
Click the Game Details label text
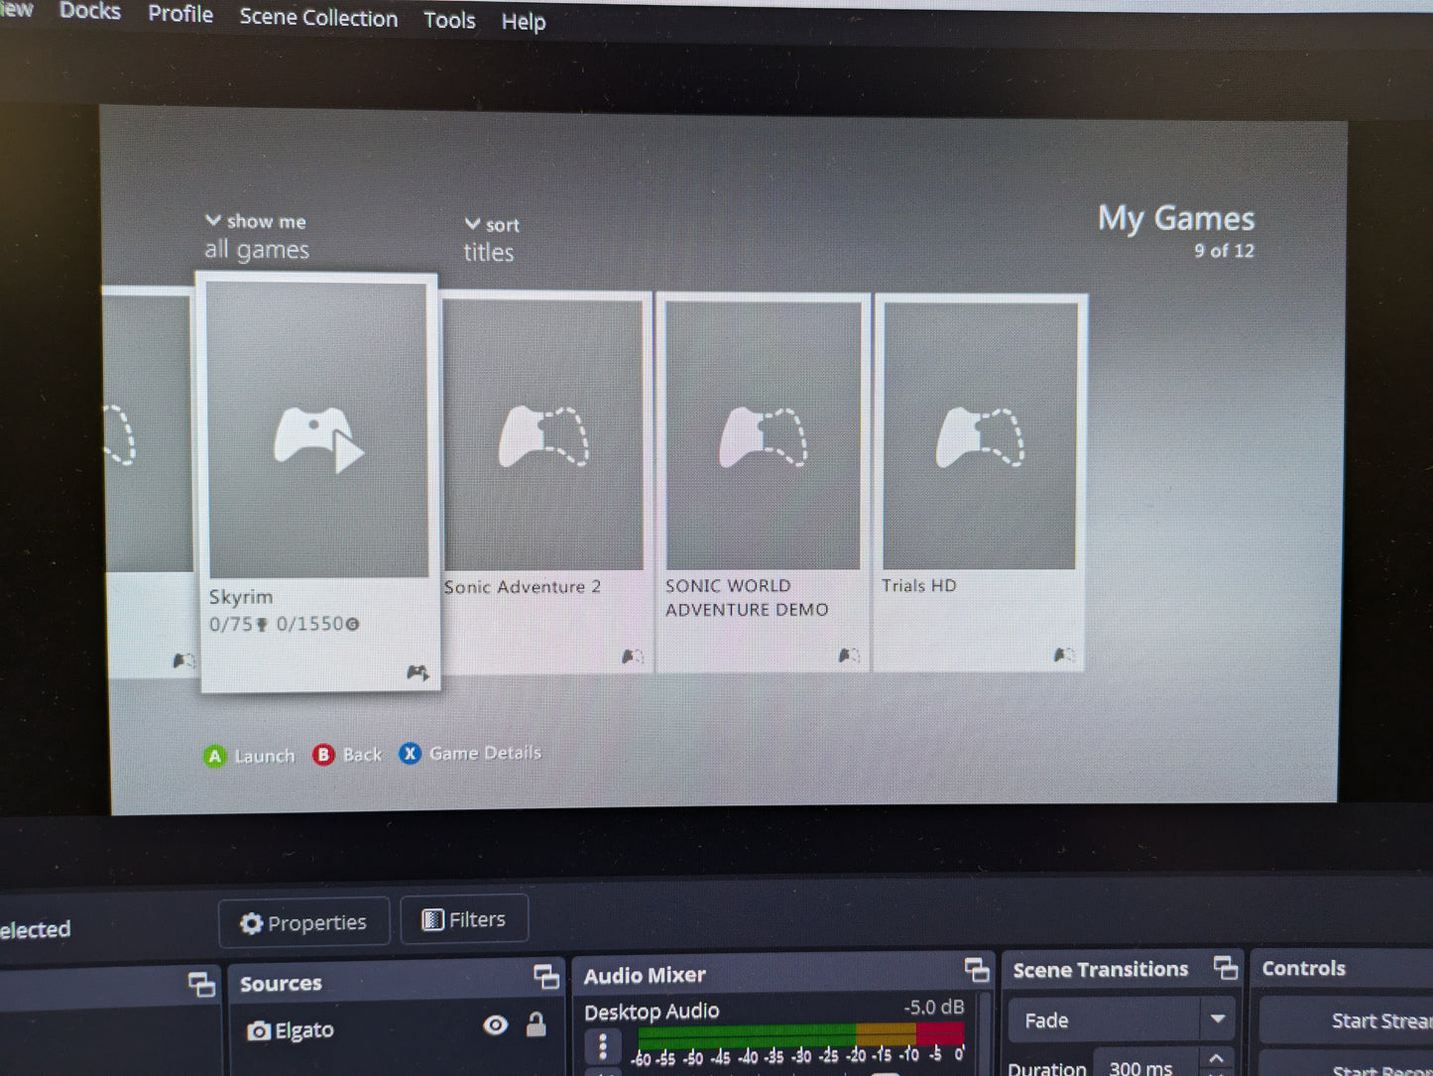pyautogui.click(x=485, y=753)
